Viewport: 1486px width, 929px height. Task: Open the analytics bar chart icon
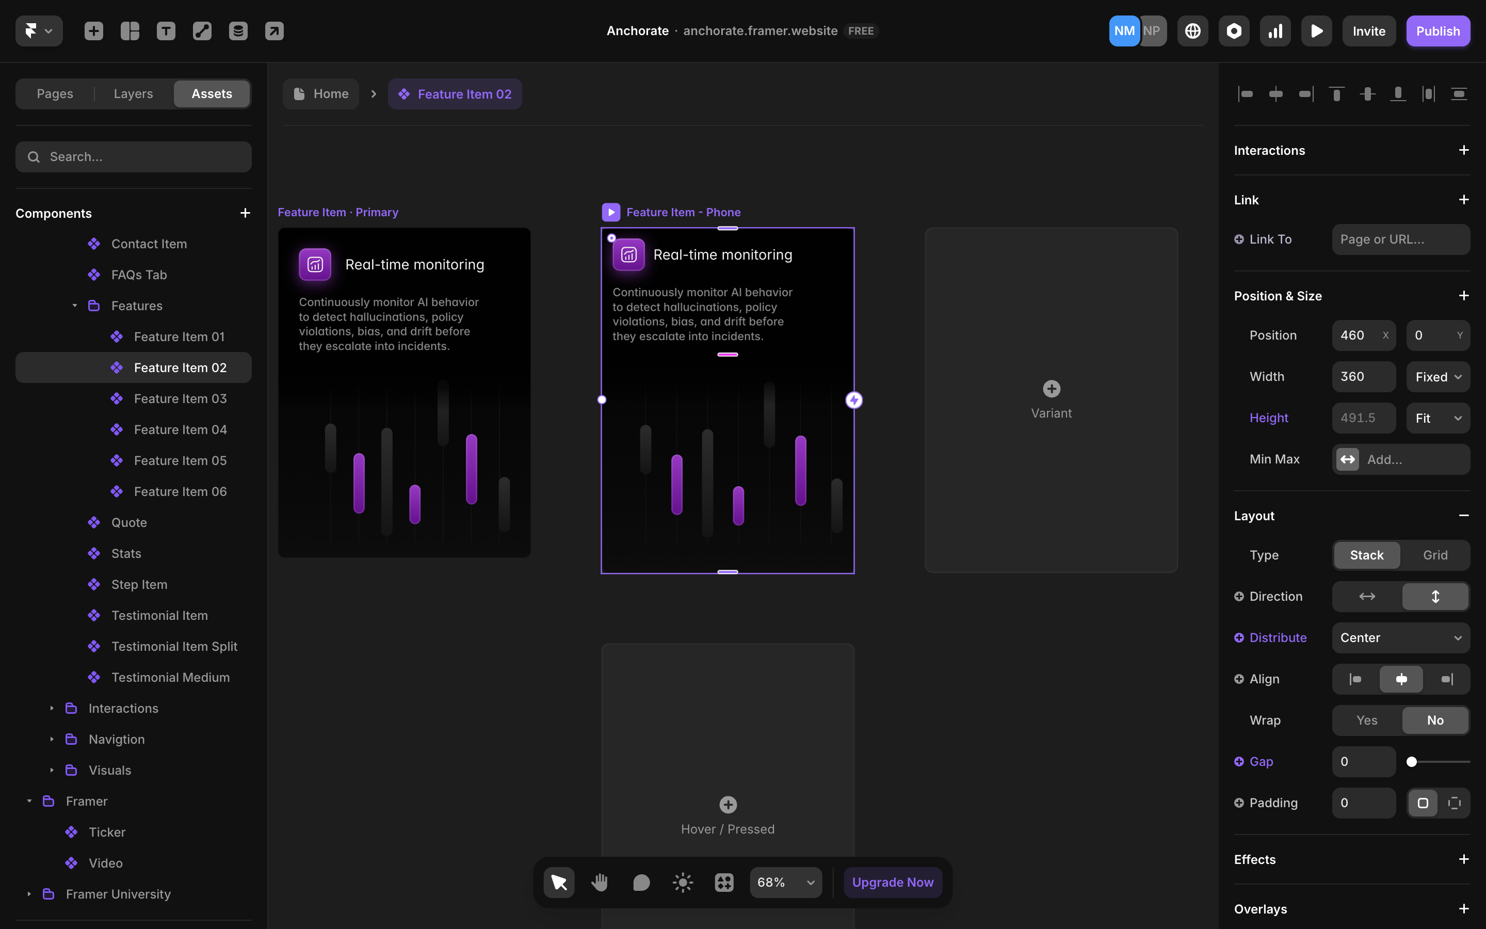click(x=1275, y=31)
